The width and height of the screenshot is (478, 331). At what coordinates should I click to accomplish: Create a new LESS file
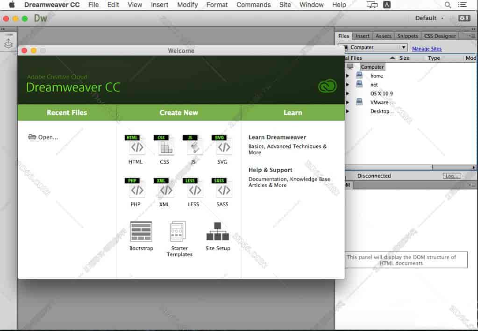tap(193, 189)
